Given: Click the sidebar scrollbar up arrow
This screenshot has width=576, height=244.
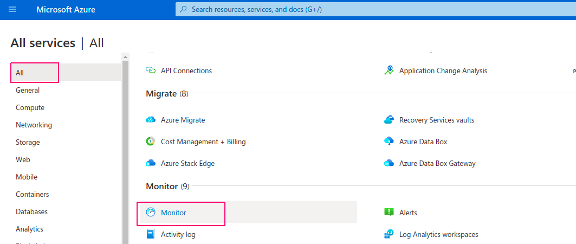Looking at the screenshot, I should [125, 57].
